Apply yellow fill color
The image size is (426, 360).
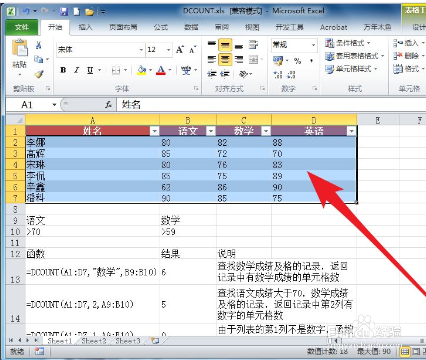click(141, 70)
